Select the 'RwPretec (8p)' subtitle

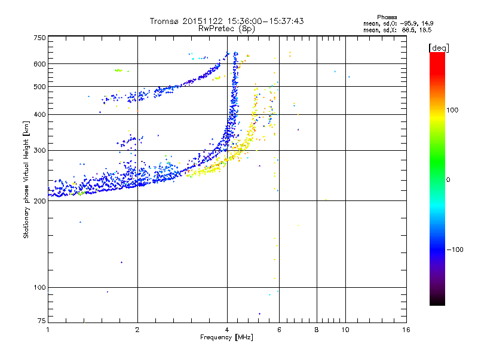[226, 29]
